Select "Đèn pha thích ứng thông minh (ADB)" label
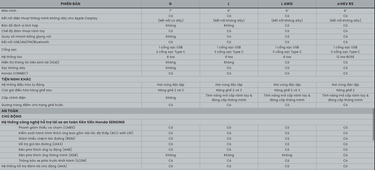375x170 pixels. [48, 155]
